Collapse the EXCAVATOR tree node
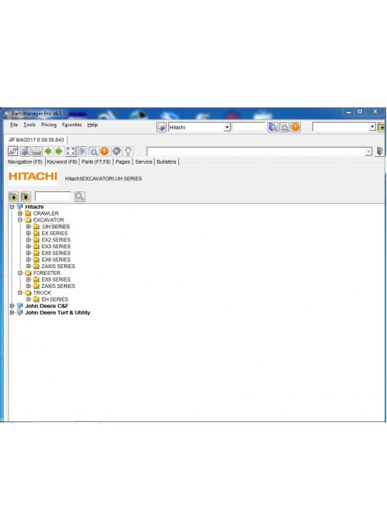This screenshot has height=530, width=387. (x=20, y=220)
